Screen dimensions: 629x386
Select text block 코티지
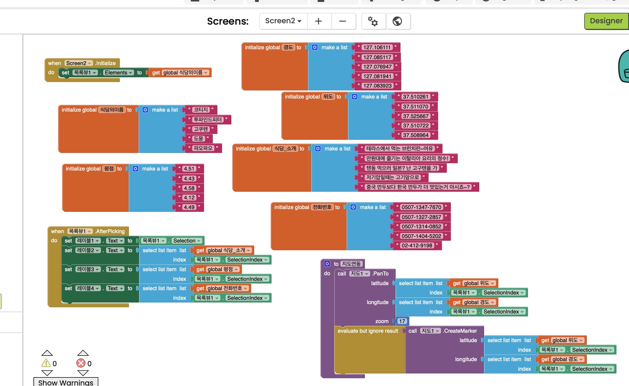[201, 110]
